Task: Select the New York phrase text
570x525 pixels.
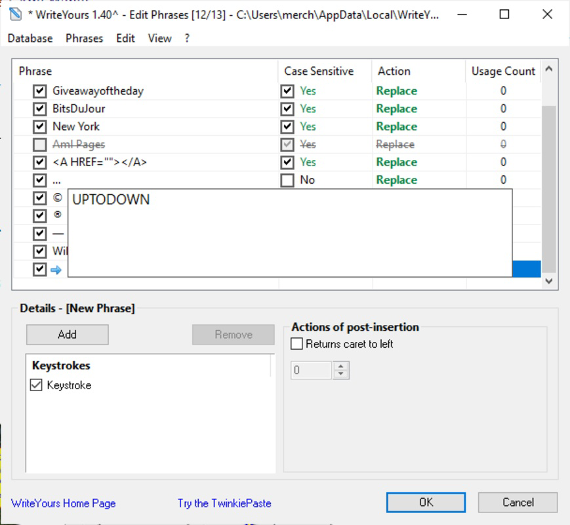Action: pyautogui.click(x=76, y=127)
